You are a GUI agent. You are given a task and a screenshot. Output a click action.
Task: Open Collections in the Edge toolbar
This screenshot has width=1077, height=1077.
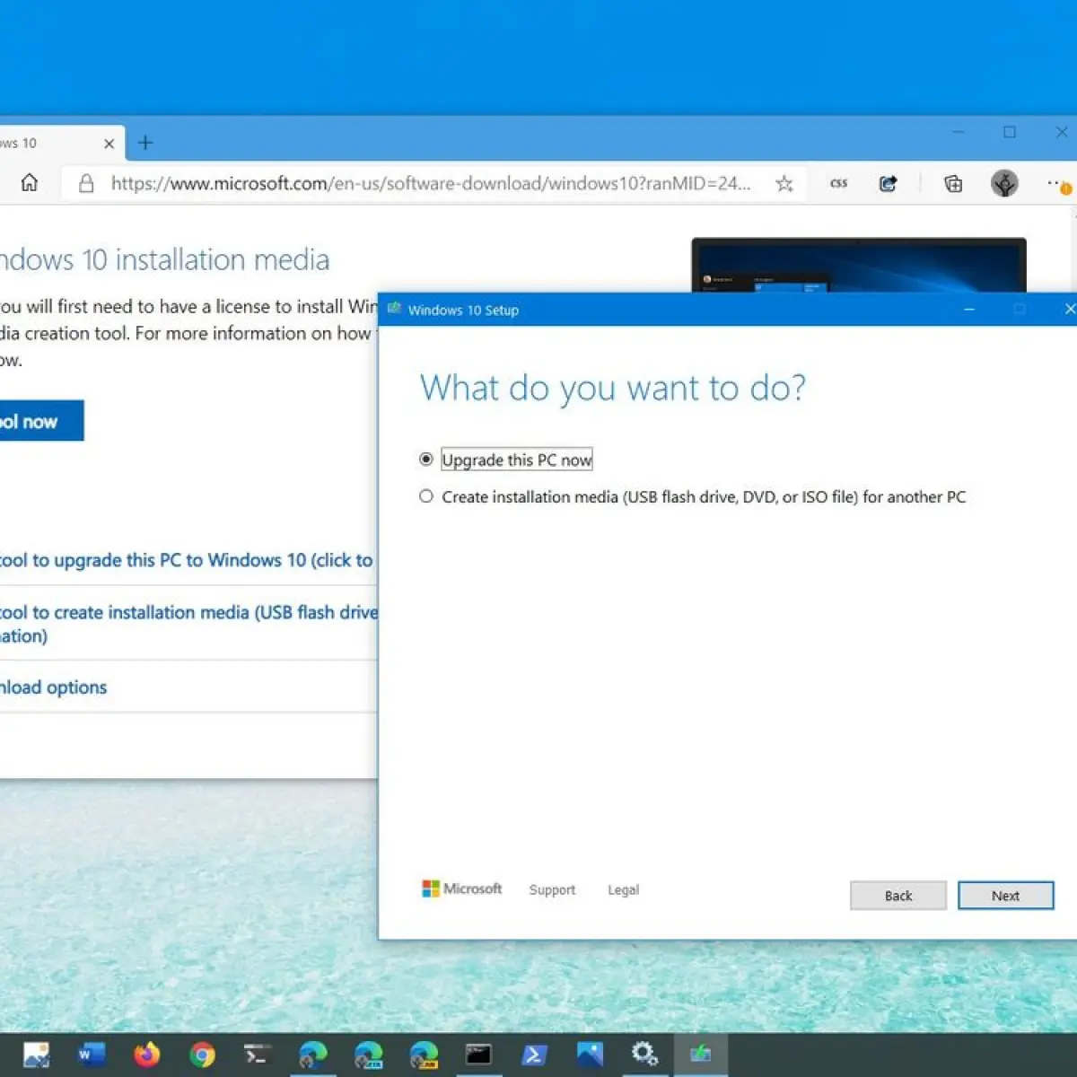point(953,184)
